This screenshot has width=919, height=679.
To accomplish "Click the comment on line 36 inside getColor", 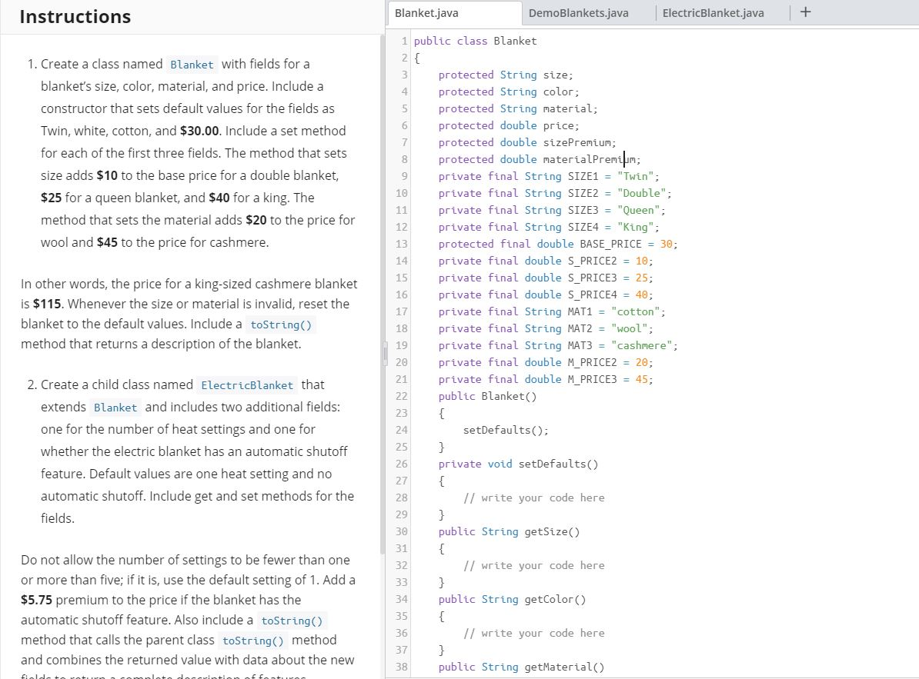I will coord(533,634).
